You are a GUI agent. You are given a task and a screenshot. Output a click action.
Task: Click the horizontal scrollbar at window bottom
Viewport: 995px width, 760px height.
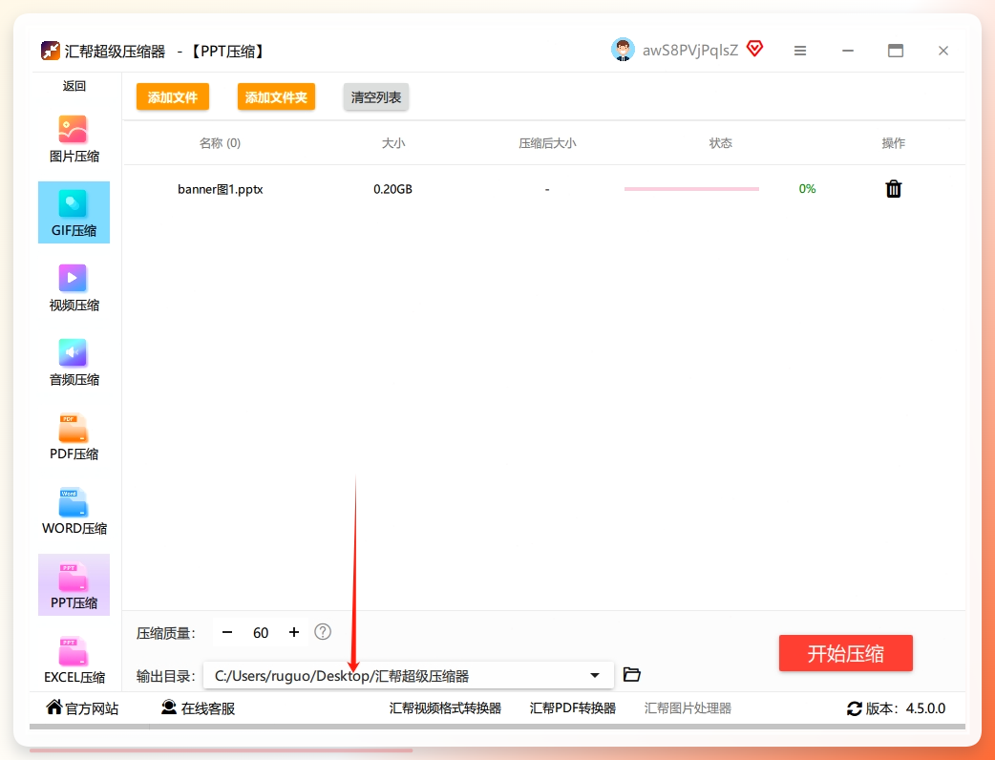(497, 727)
